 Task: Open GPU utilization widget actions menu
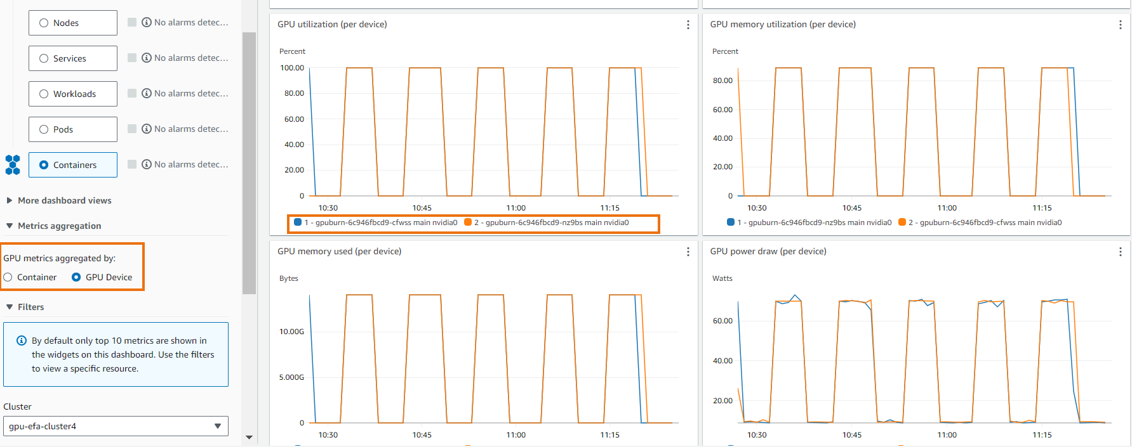click(688, 25)
